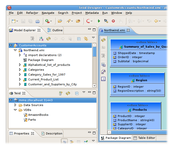Open the Refactor menu
Image resolution: width=169 pixels, height=145 pixels.
click(32, 13)
